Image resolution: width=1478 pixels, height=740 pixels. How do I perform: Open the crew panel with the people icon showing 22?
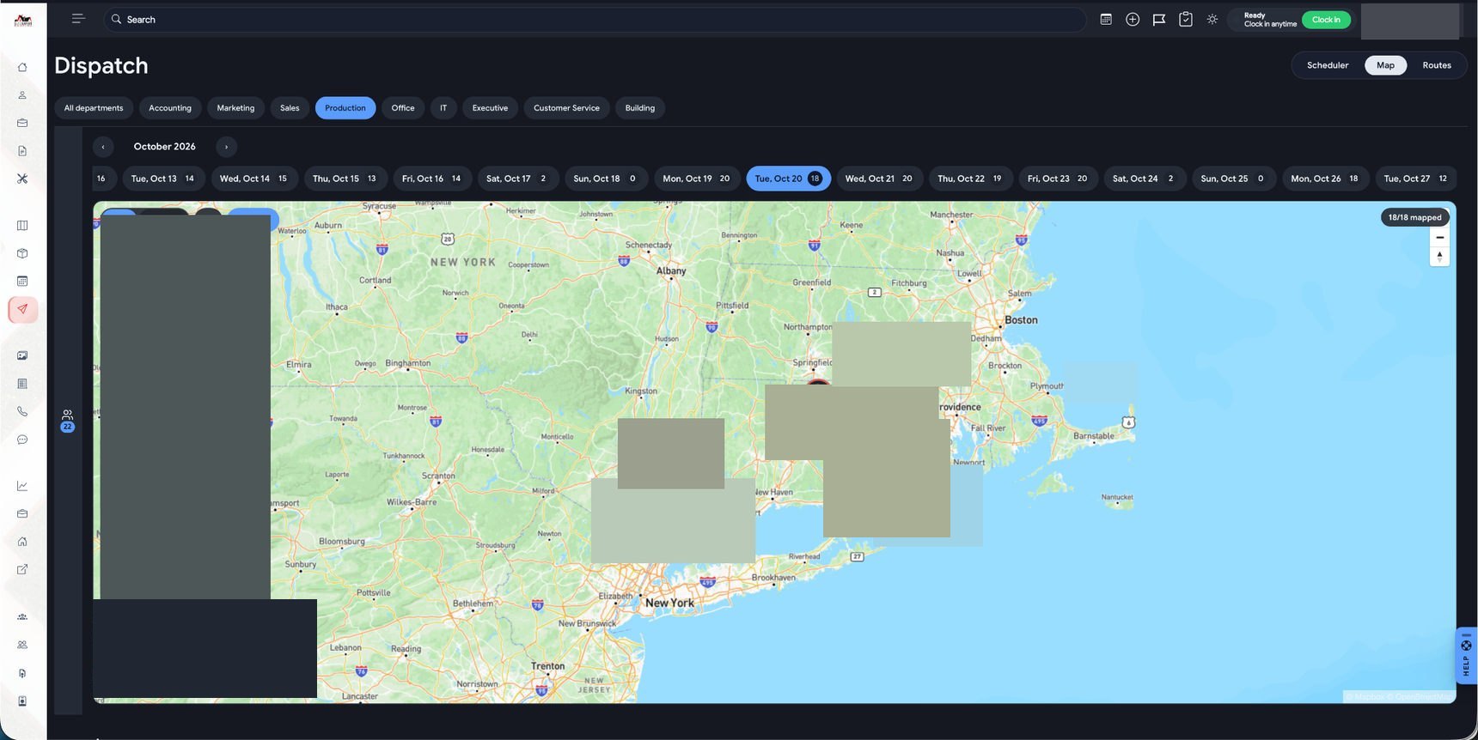click(x=67, y=420)
